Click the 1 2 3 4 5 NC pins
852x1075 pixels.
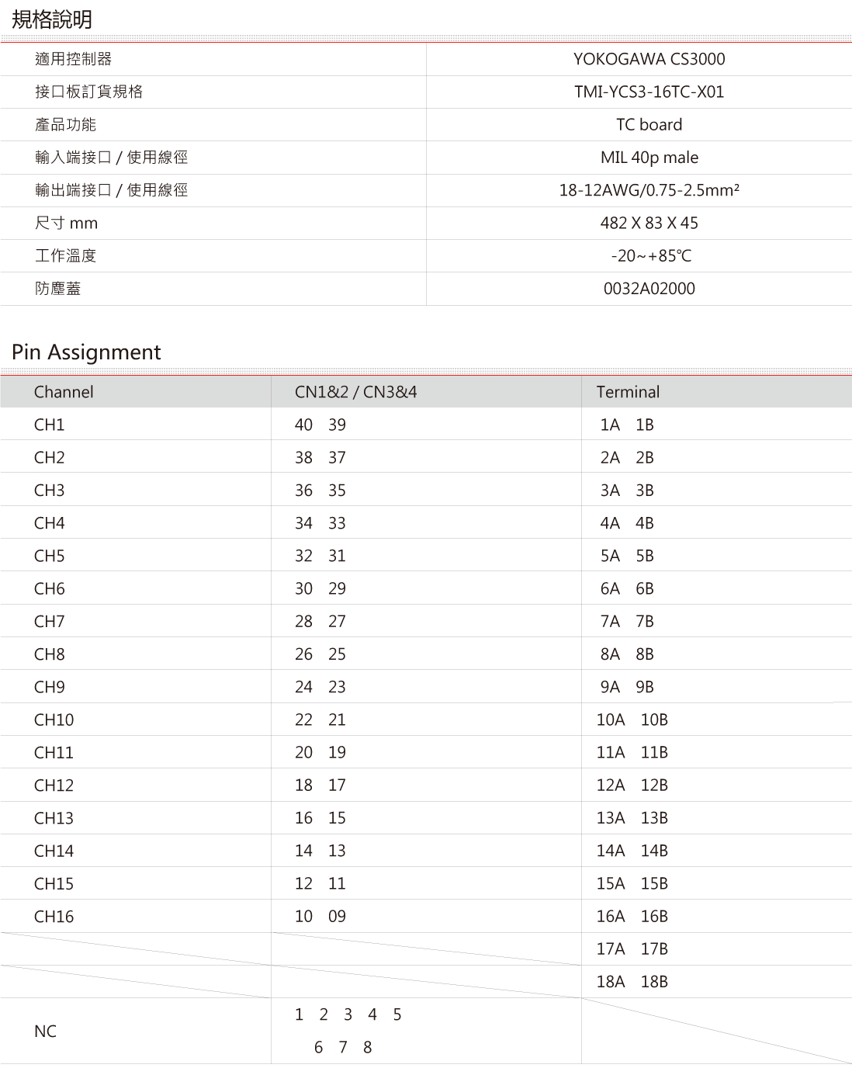click(x=348, y=1014)
